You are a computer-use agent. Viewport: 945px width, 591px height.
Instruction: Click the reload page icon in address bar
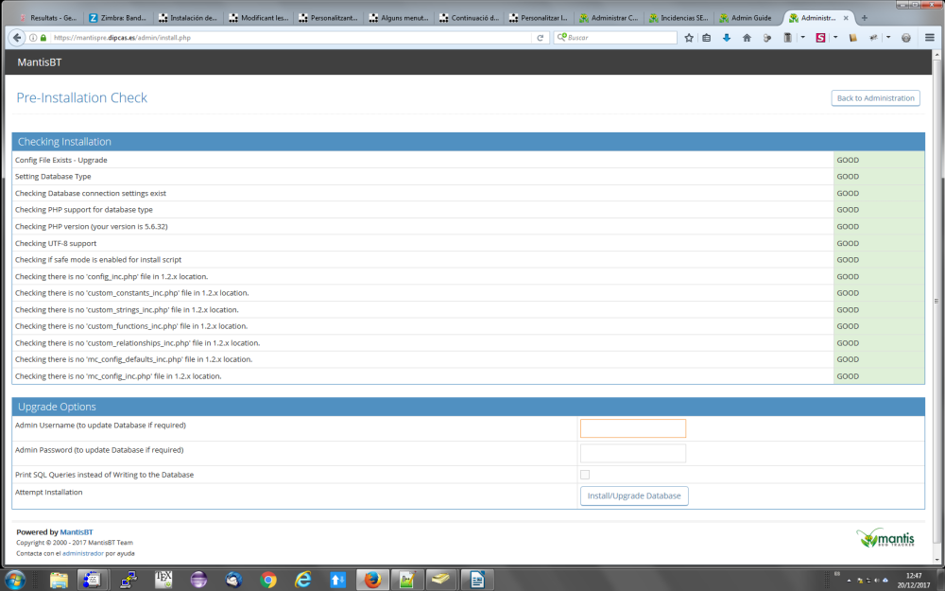pos(540,38)
